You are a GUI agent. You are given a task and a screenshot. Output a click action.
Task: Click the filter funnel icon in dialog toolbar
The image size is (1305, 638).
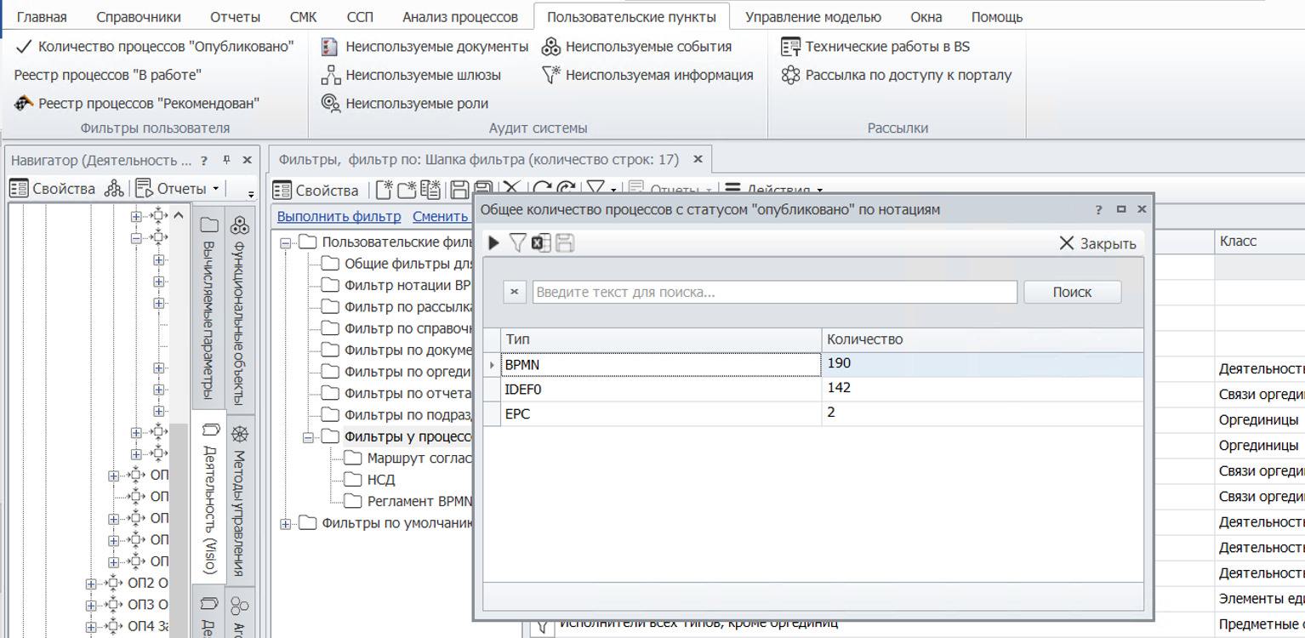(x=517, y=243)
